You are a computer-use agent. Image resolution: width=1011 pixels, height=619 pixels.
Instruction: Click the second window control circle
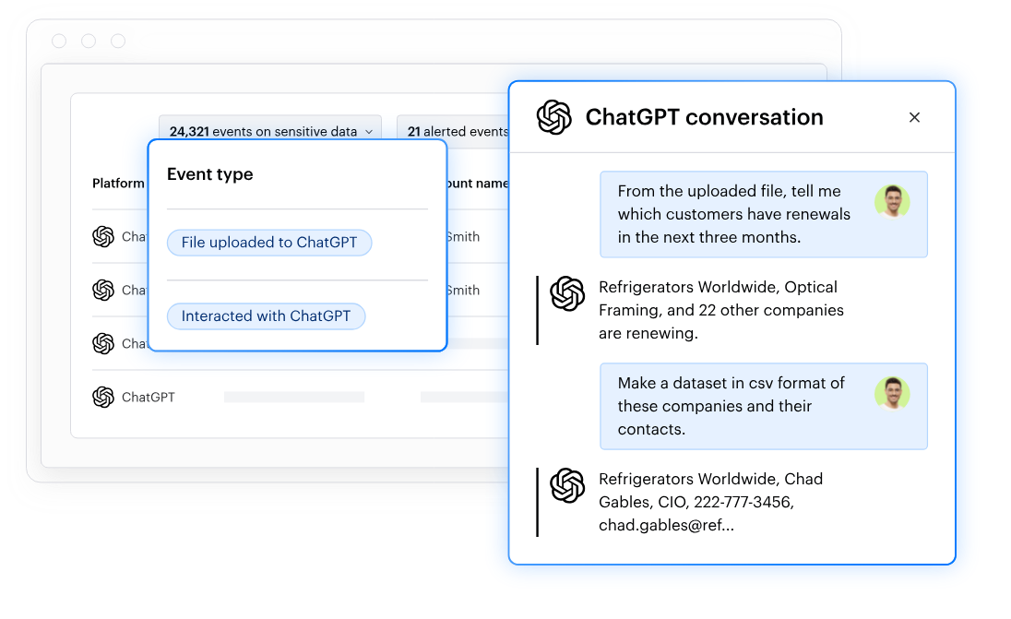pos(89,42)
